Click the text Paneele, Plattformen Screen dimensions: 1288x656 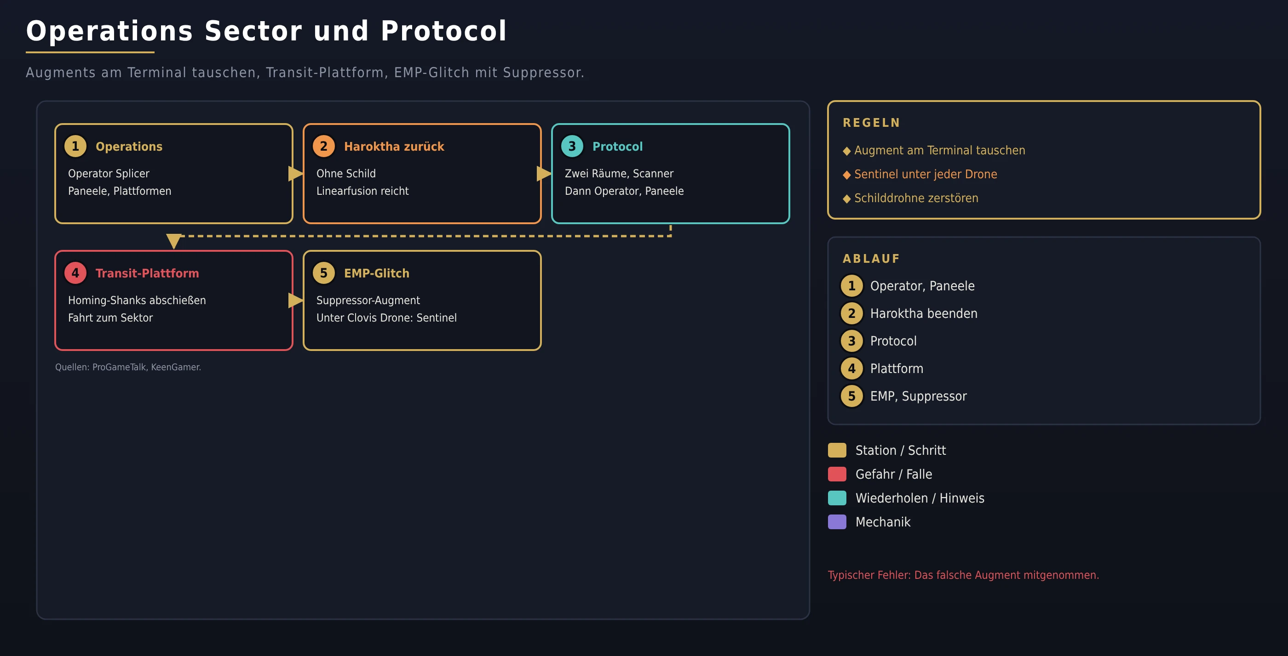(x=120, y=191)
